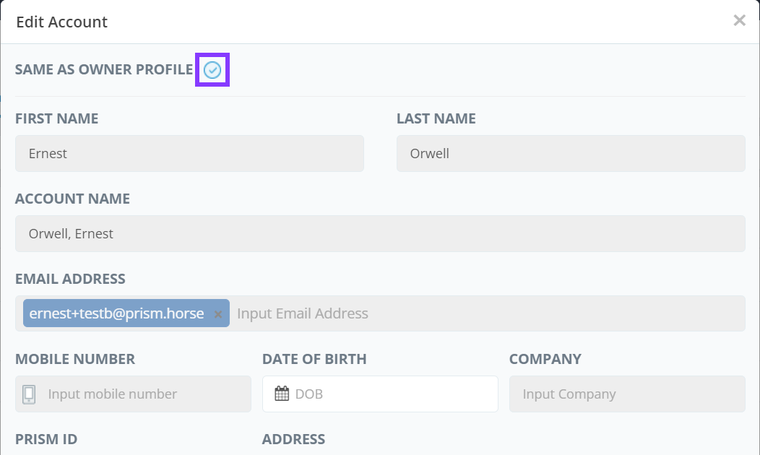Toggle the Same As Owner Profile checkbox
Image resolution: width=760 pixels, height=455 pixels.
tap(212, 70)
